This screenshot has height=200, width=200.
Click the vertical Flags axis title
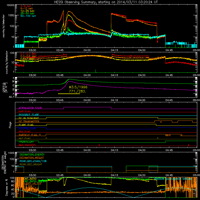point(10,125)
